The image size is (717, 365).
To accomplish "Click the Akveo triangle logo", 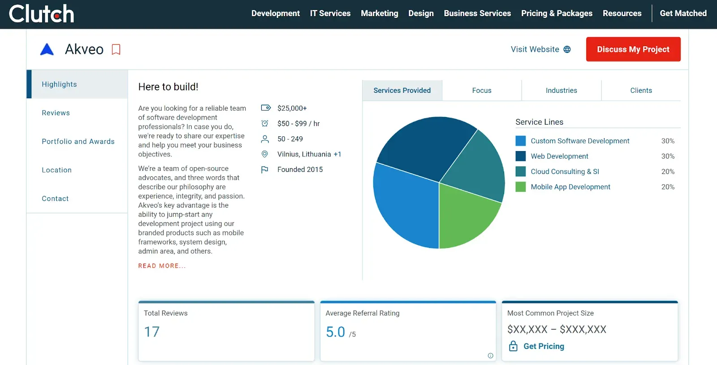I will (47, 49).
